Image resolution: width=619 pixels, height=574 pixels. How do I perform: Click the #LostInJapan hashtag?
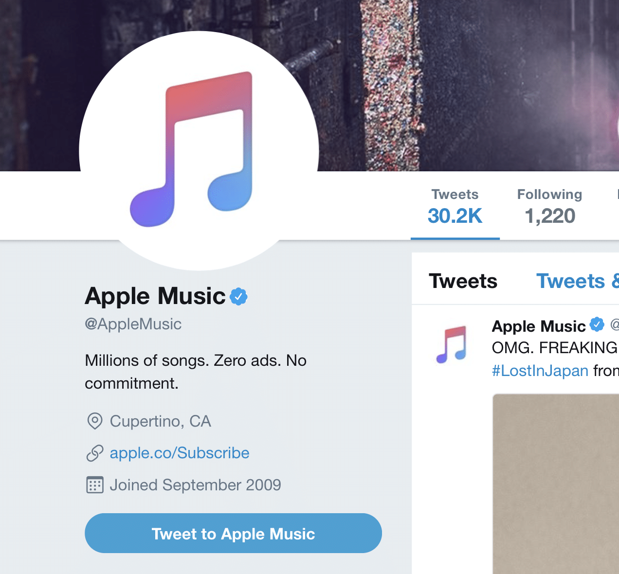coord(540,371)
